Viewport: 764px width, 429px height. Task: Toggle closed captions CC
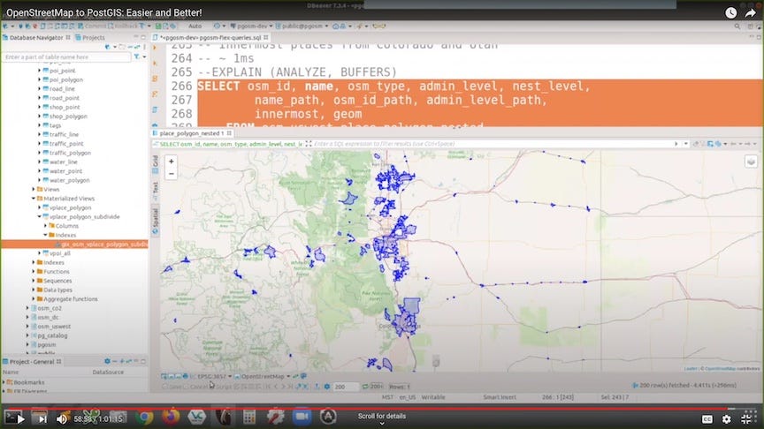[x=707, y=418]
